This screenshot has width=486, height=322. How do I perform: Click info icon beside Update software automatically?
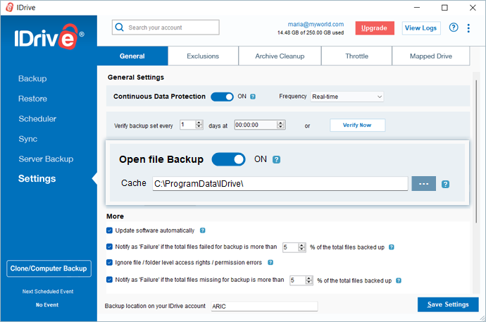coord(203,230)
